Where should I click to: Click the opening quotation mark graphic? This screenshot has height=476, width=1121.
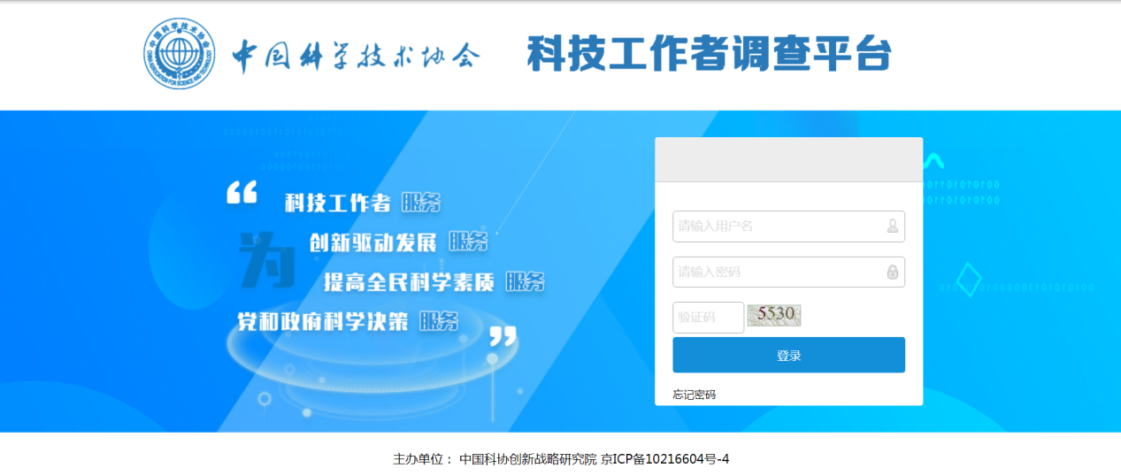[242, 194]
